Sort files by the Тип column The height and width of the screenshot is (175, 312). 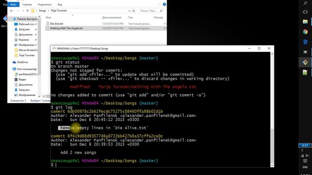(131, 17)
